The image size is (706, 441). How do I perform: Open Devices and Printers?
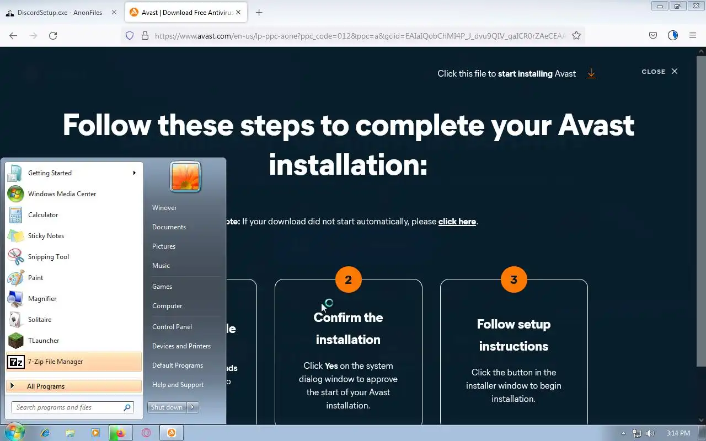[x=181, y=346]
